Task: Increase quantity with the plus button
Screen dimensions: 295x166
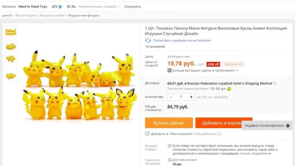Action: pos(191,97)
